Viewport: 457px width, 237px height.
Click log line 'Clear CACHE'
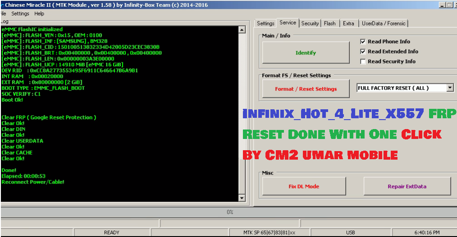17,152
